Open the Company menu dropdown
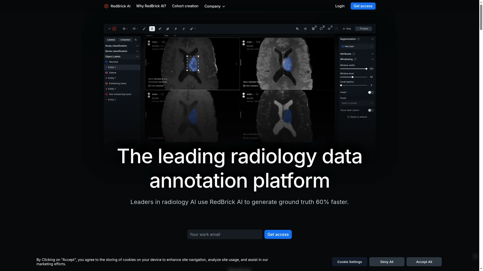The image size is (483, 271). 215,6
